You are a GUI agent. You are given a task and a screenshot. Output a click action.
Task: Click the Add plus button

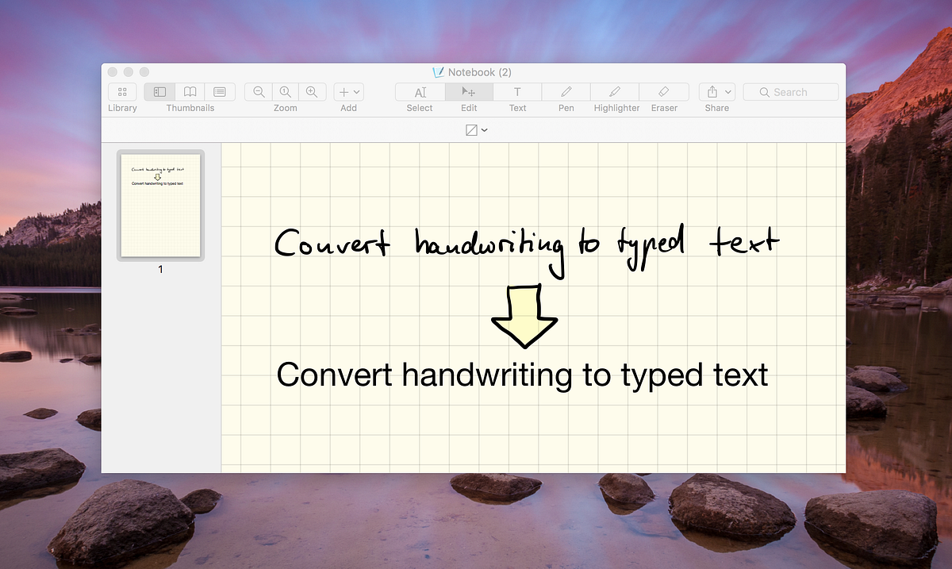click(343, 91)
